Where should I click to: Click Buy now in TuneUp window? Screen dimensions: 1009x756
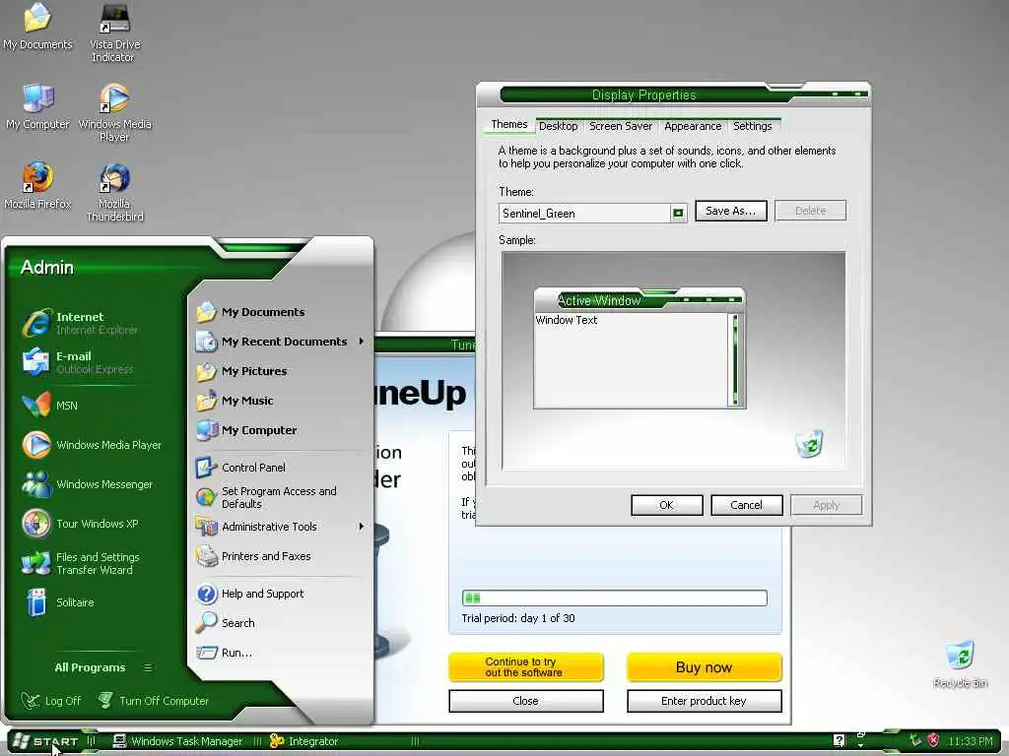[x=704, y=667]
